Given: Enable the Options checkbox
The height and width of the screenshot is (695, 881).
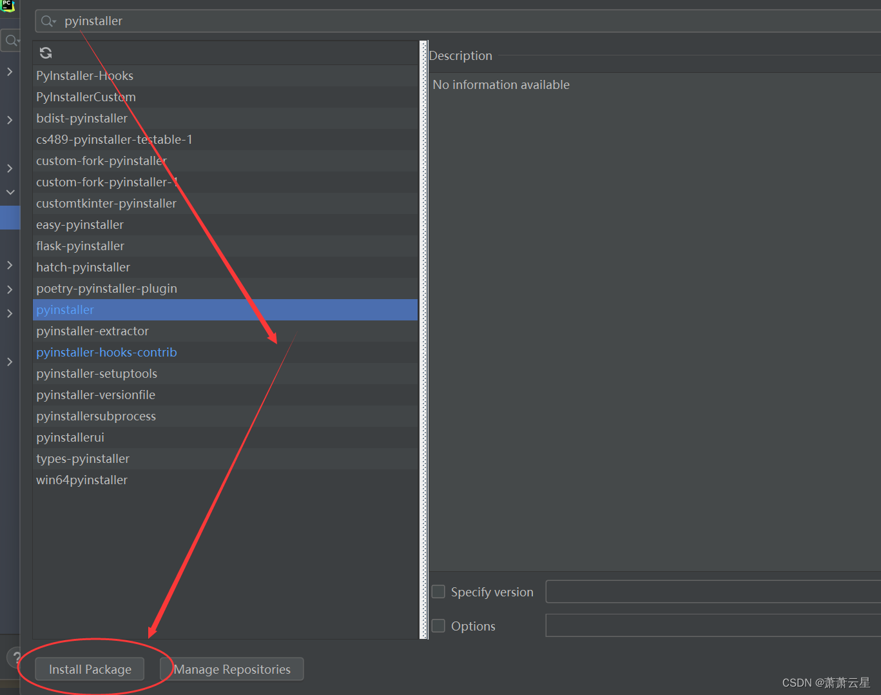Looking at the screenshot, I should click(x=438, y=626).
